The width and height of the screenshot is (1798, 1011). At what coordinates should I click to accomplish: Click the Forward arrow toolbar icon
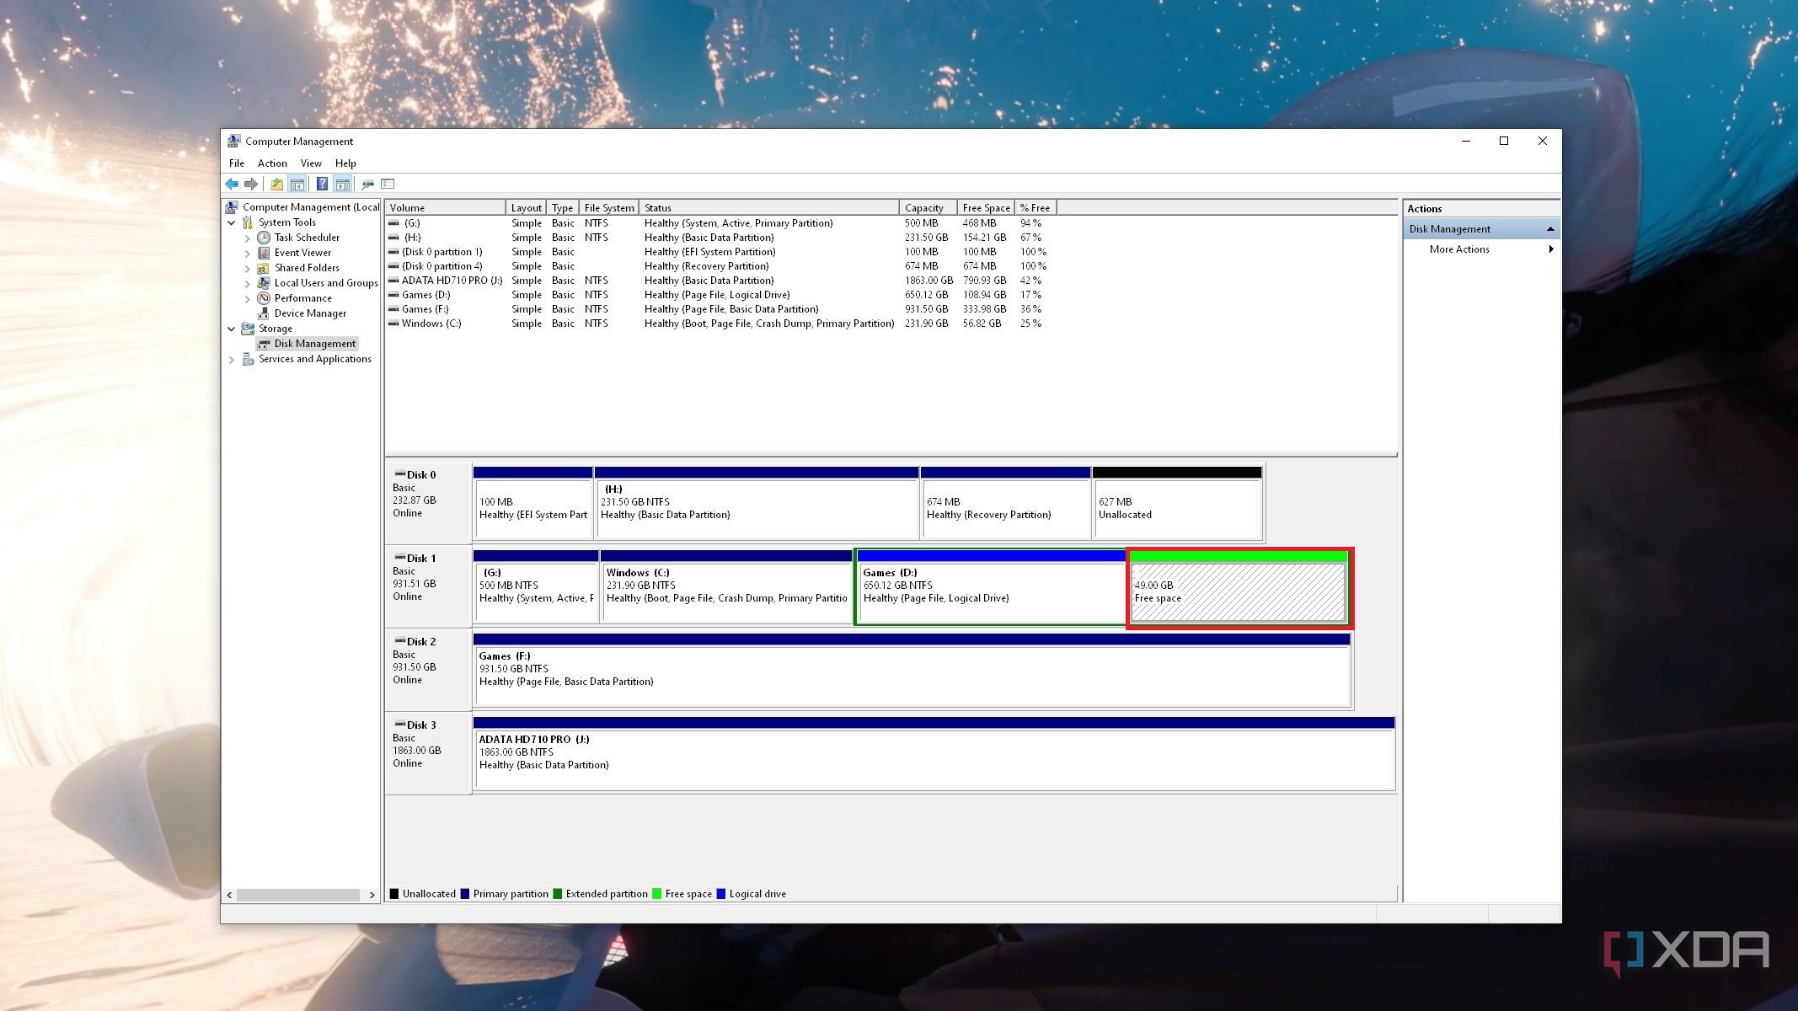tap(251, 184)
